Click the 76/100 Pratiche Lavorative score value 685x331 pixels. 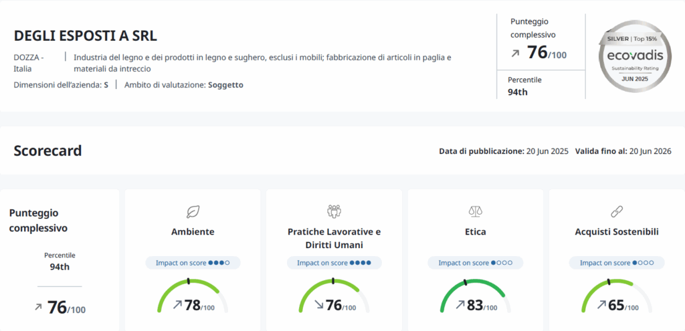(340, 305)
